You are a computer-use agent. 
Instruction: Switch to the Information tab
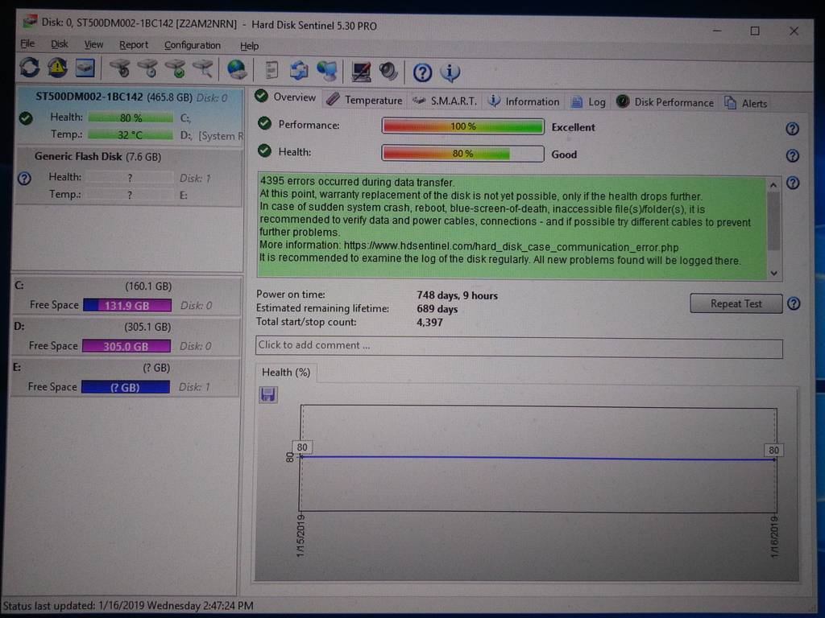click(x=524, y=101)
